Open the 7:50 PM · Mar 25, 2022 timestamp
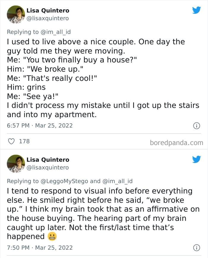This screenshot has width=208, height=258. 40,247
